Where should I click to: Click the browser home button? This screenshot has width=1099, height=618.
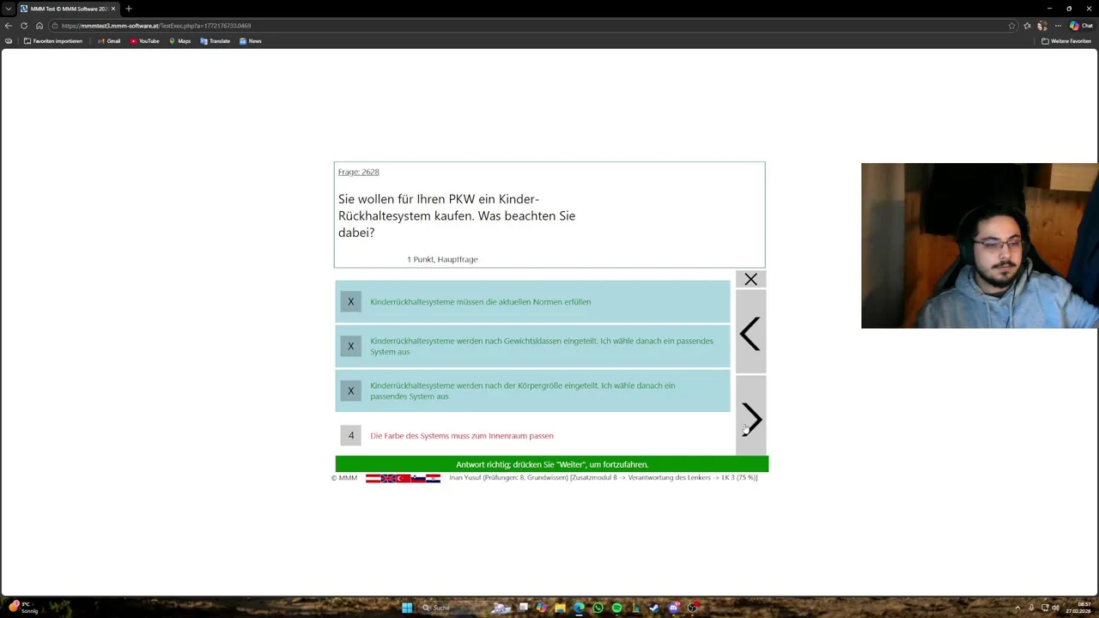pyautogui.click(x=39, y=26)
